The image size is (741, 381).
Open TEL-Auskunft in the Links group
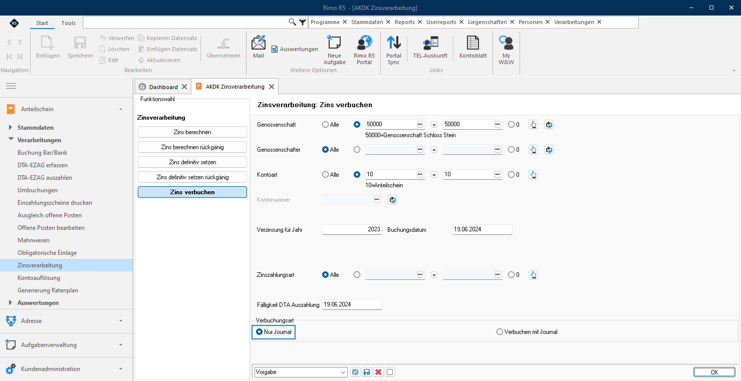[430, 47]
